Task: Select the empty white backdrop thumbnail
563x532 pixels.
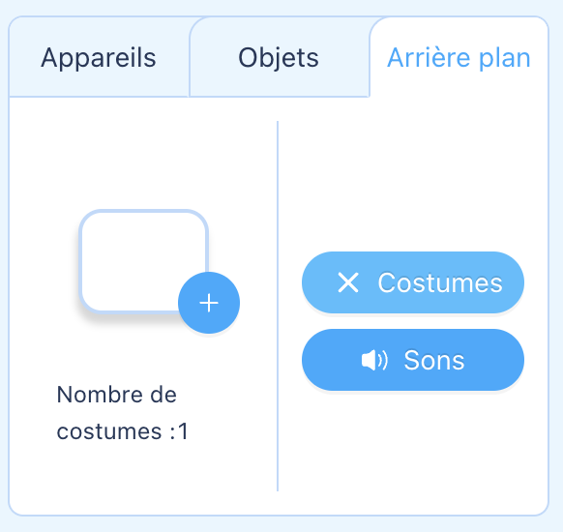Action: (x=143, y=261)
